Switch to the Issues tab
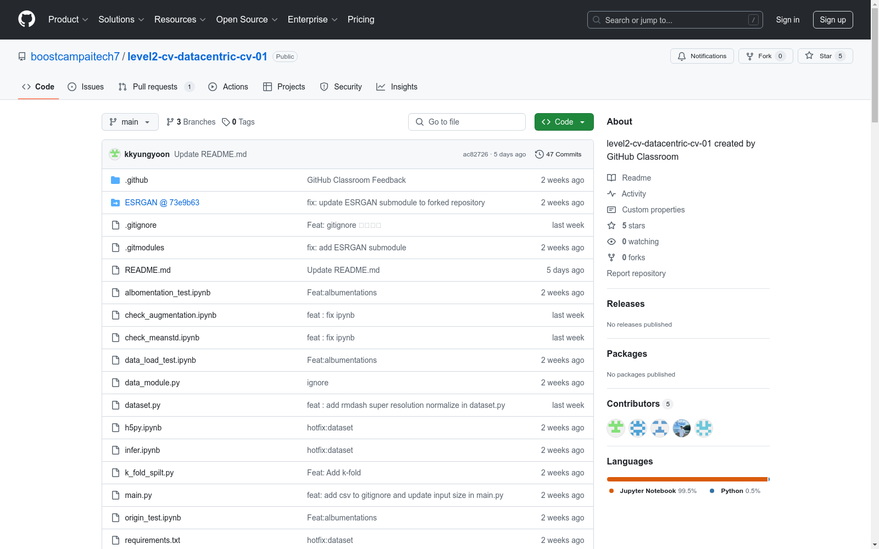Image resolution: width=879 pixels, height=549 pixels. click(86, 87)
